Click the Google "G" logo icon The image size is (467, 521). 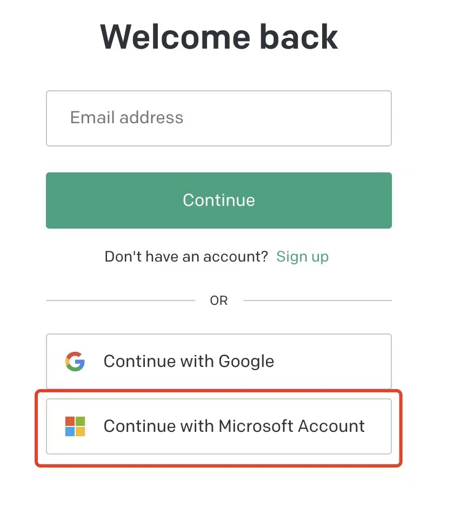(x=75, y=361)
